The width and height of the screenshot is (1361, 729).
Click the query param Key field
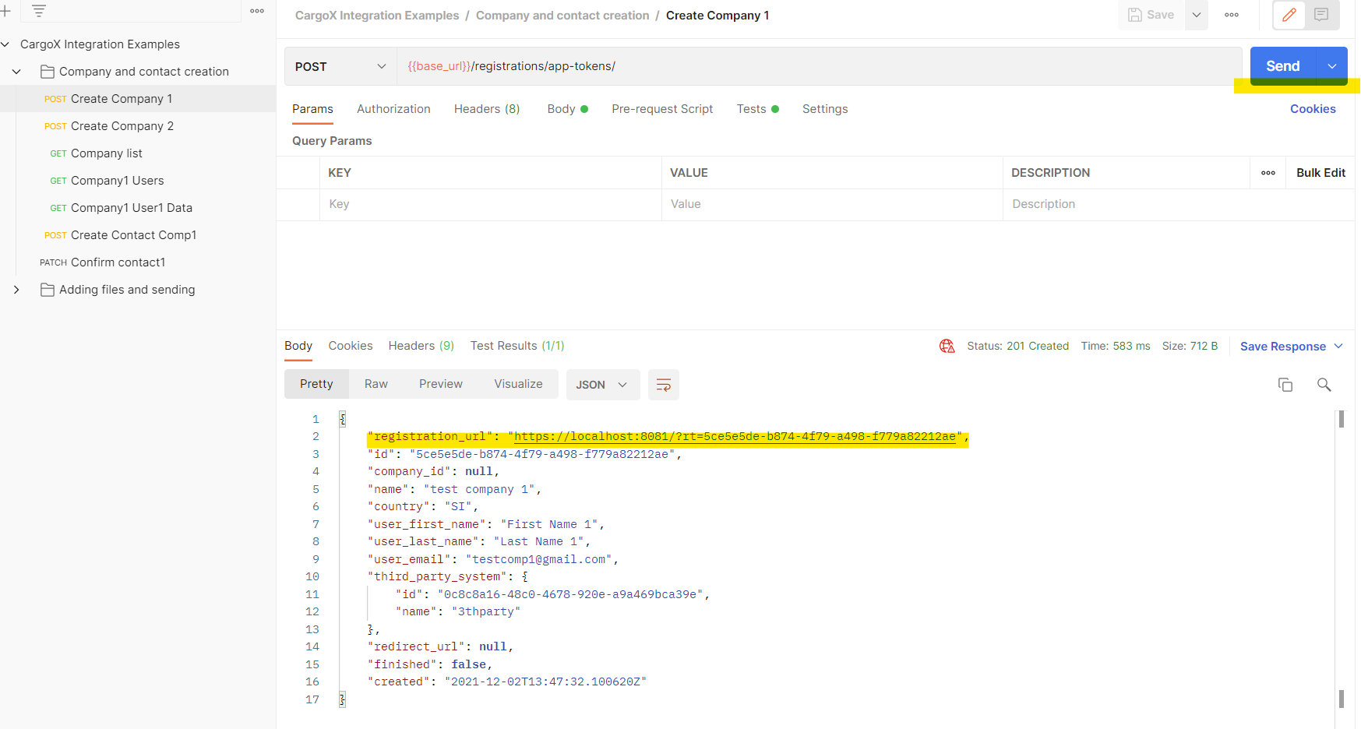tap(489, 204)
